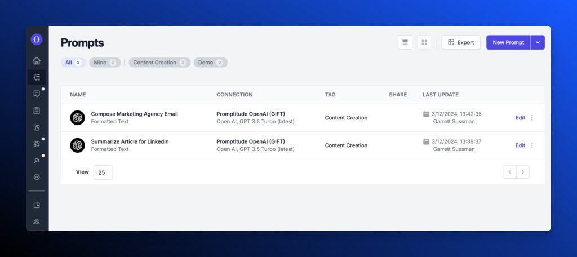Image resolution: width=577 pixels, height=257 pixels.
Task: Switch to grid view layout
Action: click(x=424, y=42)
